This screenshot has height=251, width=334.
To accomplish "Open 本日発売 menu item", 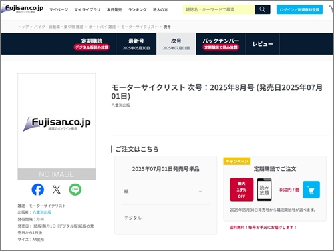I will [x=114, y=10].
